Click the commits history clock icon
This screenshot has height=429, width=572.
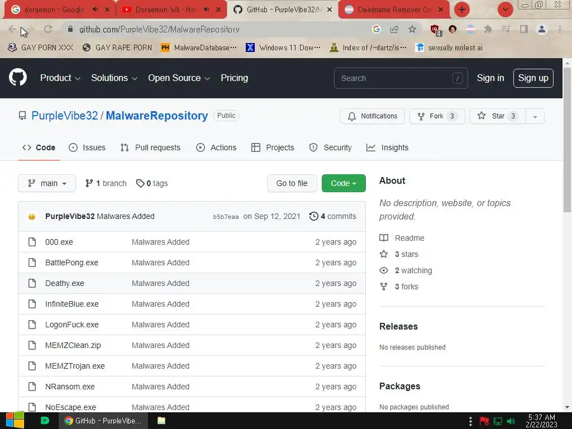click(314, 216)
